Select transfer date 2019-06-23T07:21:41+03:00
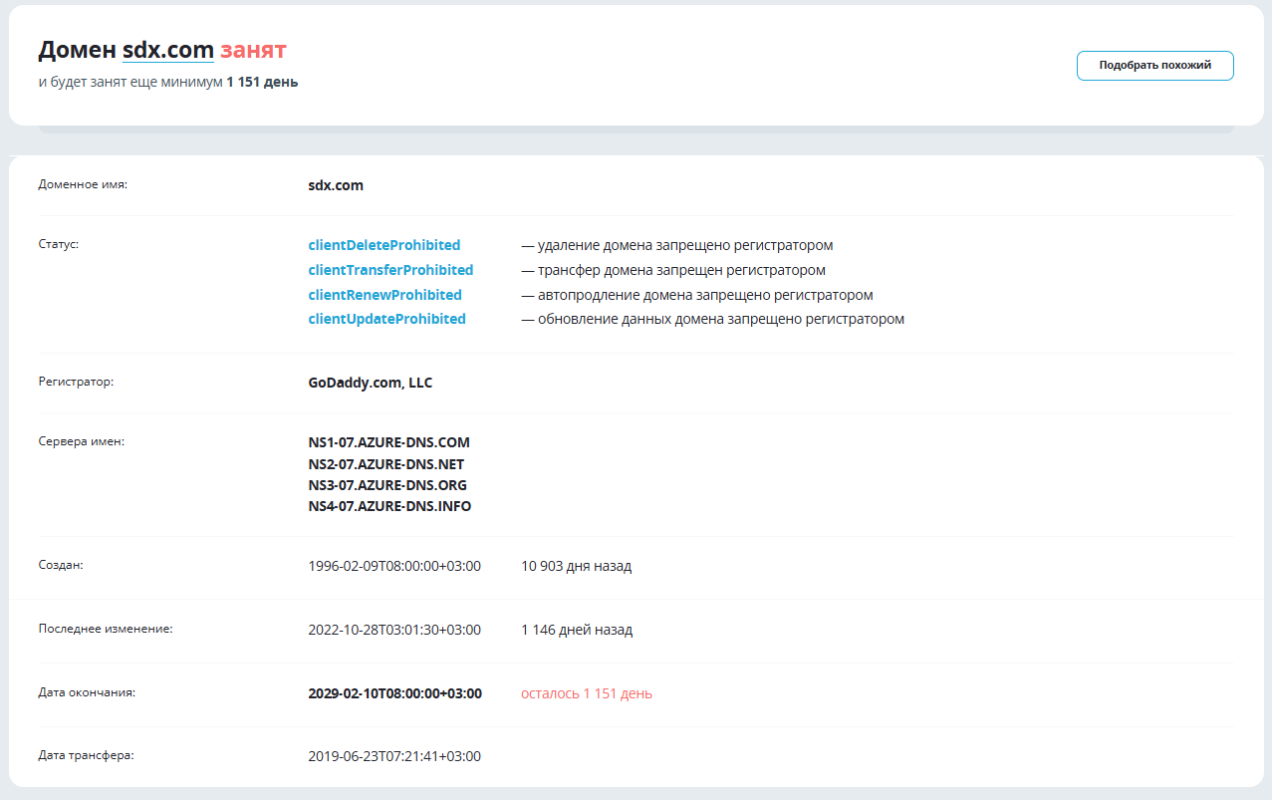 coord(394,757)
